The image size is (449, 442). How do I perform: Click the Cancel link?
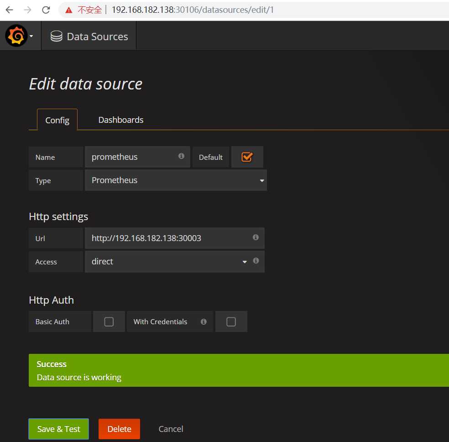point(171,429)
